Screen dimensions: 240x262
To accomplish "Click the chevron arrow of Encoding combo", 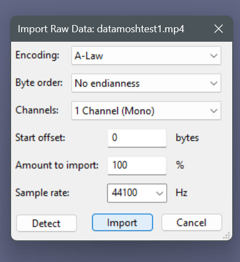I will point(214,56).
